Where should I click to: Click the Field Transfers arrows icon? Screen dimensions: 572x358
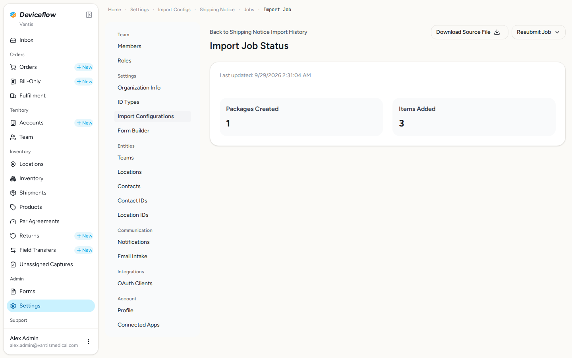[13, 250]
